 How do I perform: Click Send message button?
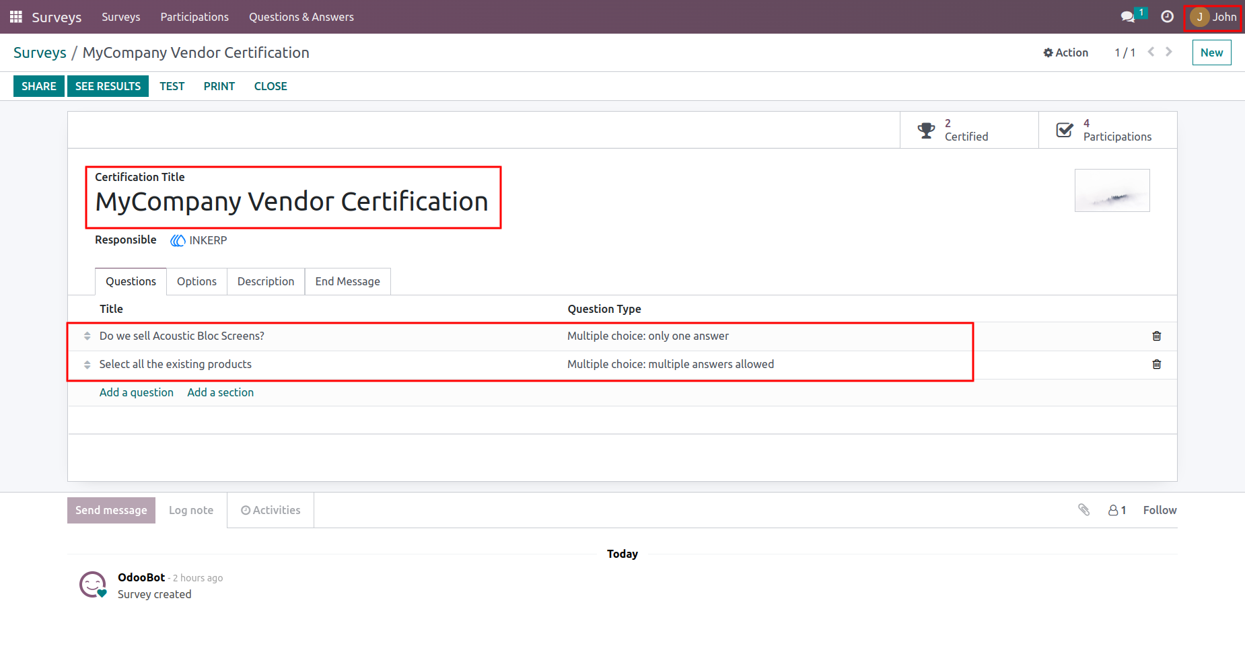click(111, 510)
